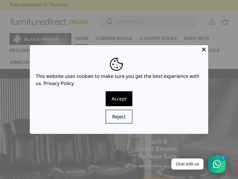Click the Tech 8 Smart Electric Recliner heading
This screenshot has width=238, height=179.
click(157, 149)
